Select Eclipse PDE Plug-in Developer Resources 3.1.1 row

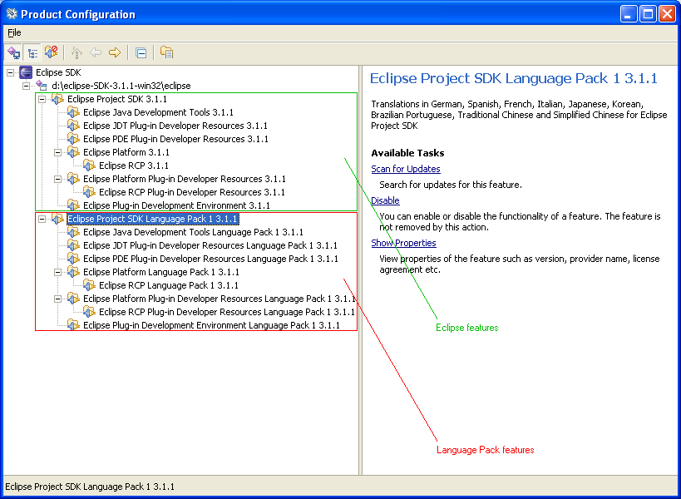175,139
